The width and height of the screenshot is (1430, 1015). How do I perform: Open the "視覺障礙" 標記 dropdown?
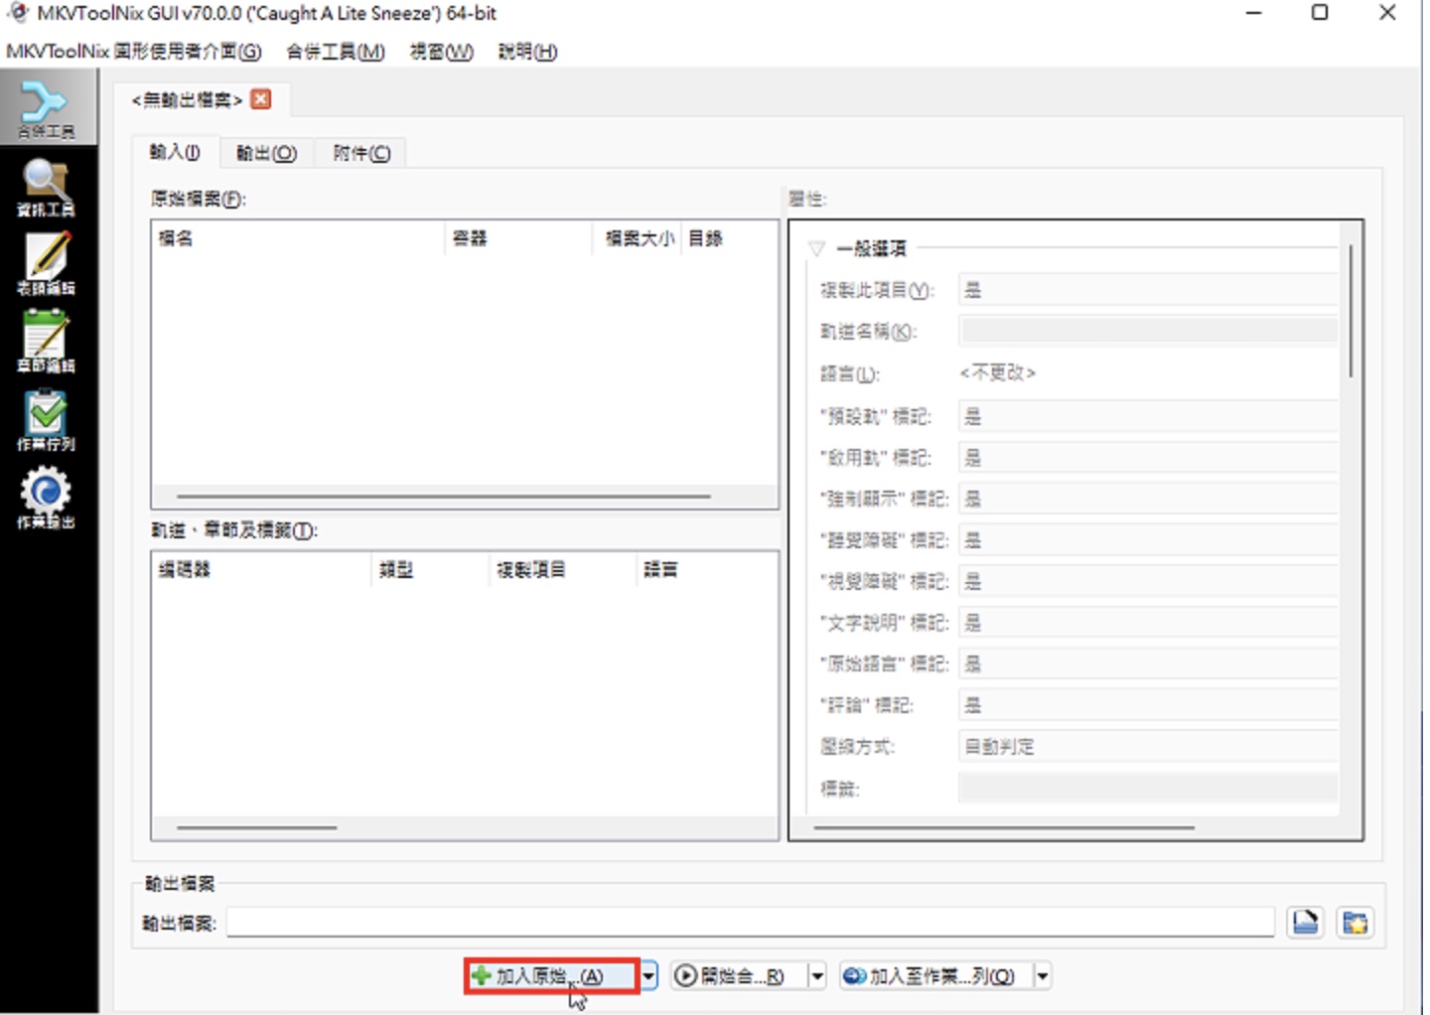1147,581
